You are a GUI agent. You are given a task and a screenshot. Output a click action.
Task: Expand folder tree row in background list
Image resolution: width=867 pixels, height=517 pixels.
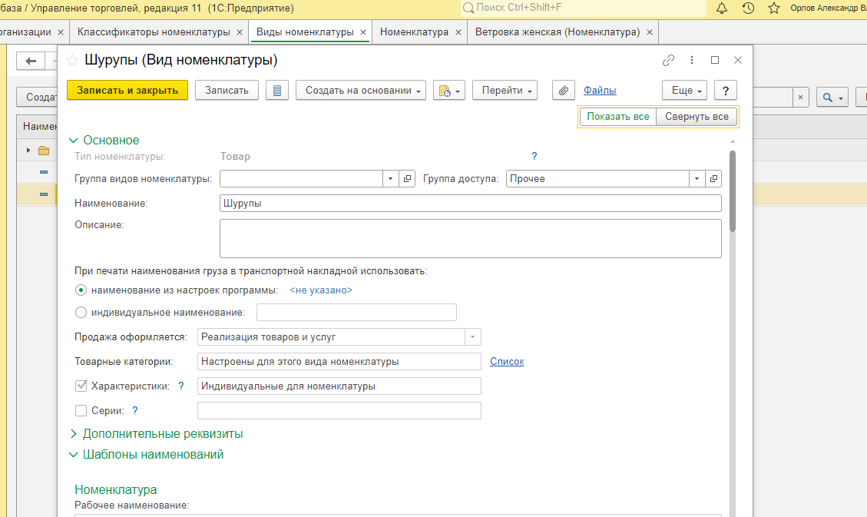click(x=28, y=151)
